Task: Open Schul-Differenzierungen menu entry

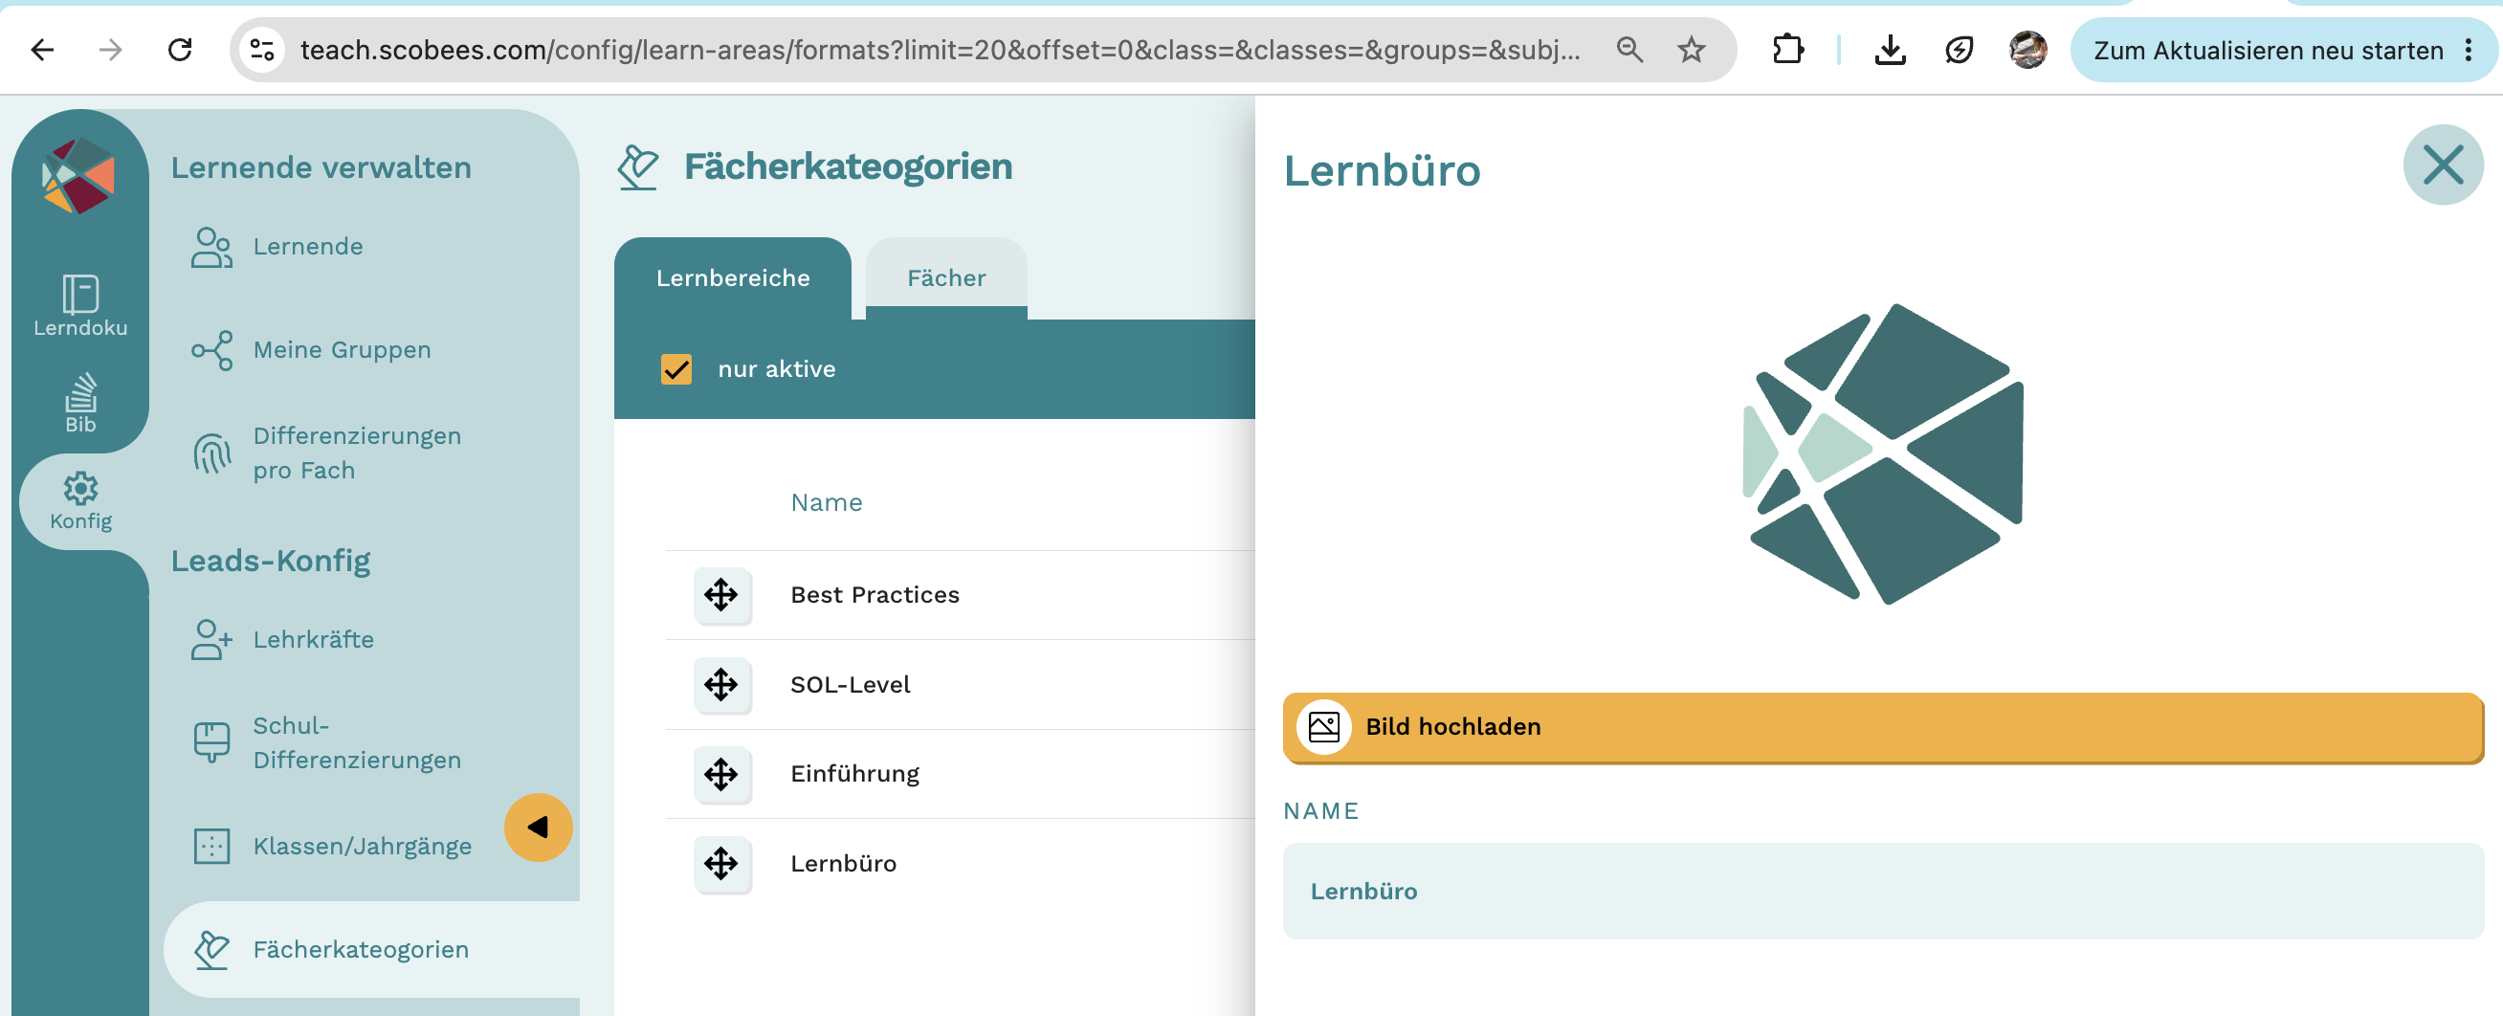Action: pyautogui.click(x=327, y=743)
